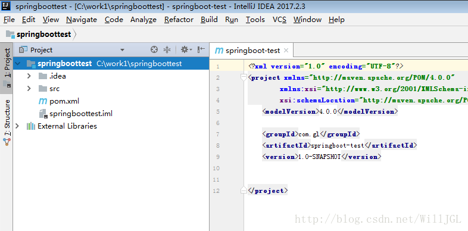Expand the .idea folder
Image resolution: width=468 pixels, height=231 pixels.
click(29, 76)
